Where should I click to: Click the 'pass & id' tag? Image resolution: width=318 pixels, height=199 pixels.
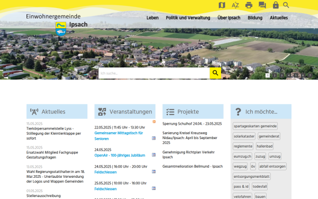pyautogui.click(x=241, y=186)
